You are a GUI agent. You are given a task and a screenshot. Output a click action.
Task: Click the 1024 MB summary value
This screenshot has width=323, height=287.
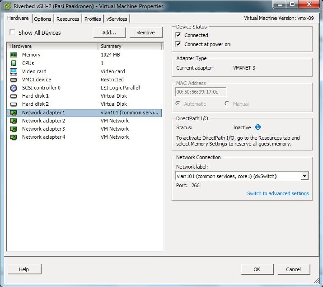coord(110,55)
